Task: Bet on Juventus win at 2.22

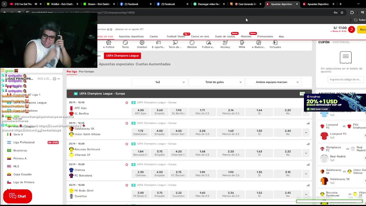Action: pyautogui.click(x=178, y=194)
